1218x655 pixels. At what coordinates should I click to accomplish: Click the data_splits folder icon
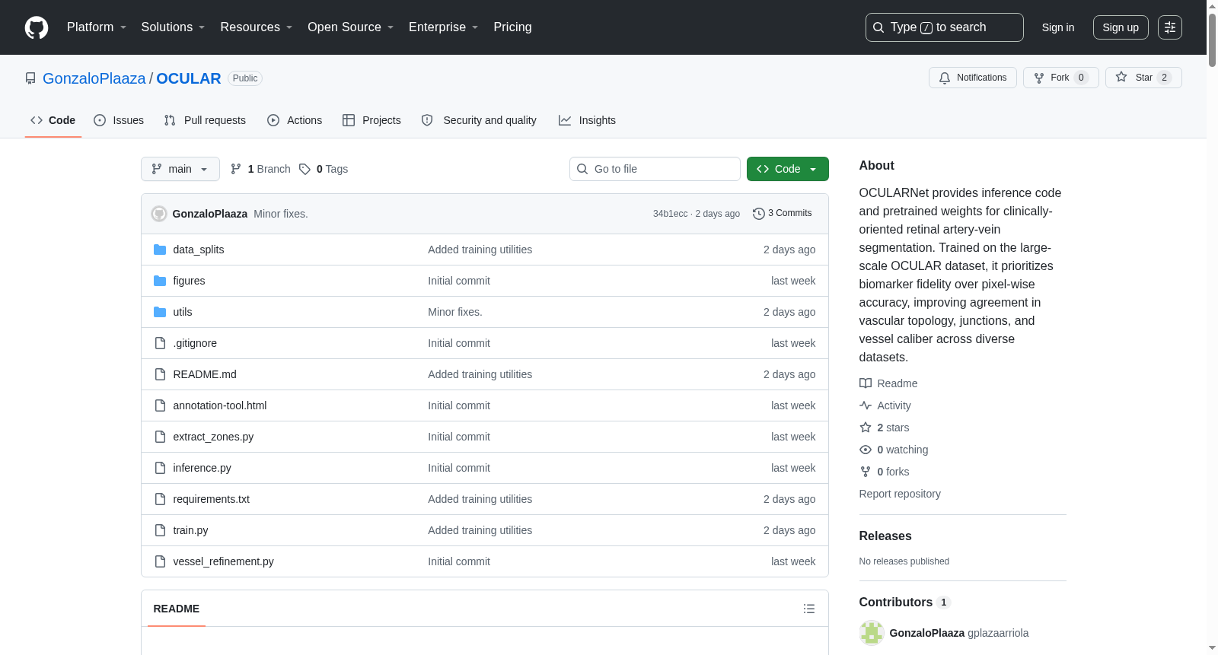(160, 250)
